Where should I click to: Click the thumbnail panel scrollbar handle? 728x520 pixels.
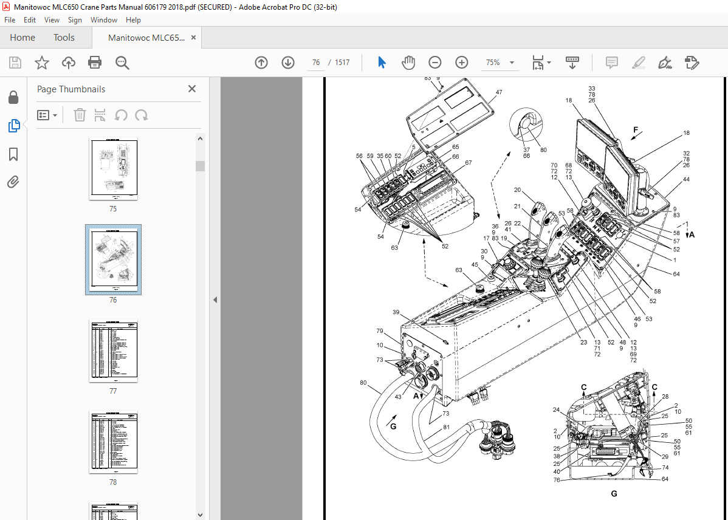coord(200,166)
